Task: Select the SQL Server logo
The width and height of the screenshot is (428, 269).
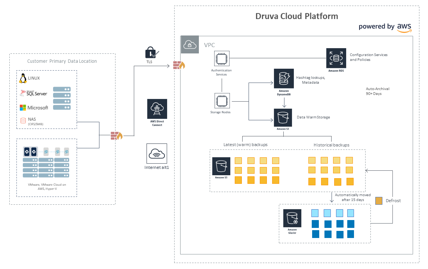Action: pyautogui.click(x=34, y=93)
